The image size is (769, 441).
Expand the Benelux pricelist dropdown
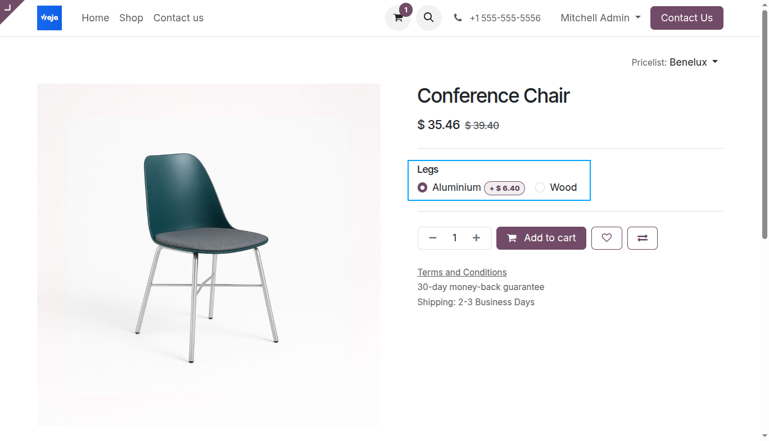tap(694, 62)
